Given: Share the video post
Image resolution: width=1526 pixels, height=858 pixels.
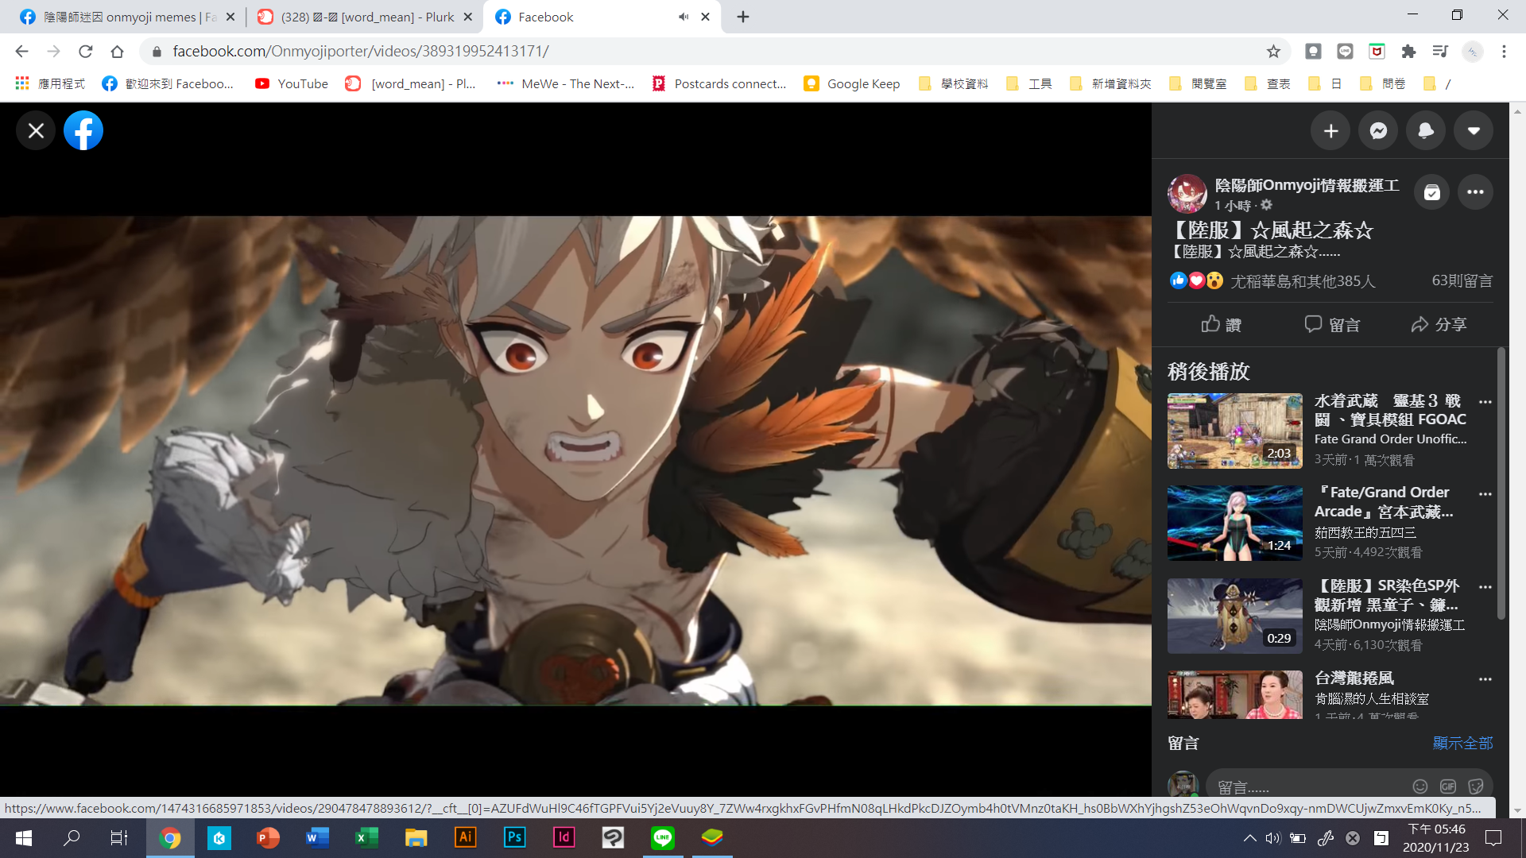Looking at the screenshot, I should click(x=1439, y=324).
